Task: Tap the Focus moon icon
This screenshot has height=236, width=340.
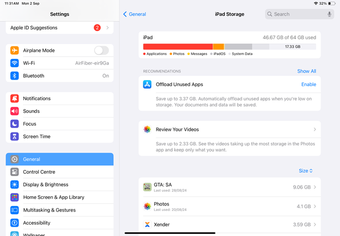Action: (15, 124)
